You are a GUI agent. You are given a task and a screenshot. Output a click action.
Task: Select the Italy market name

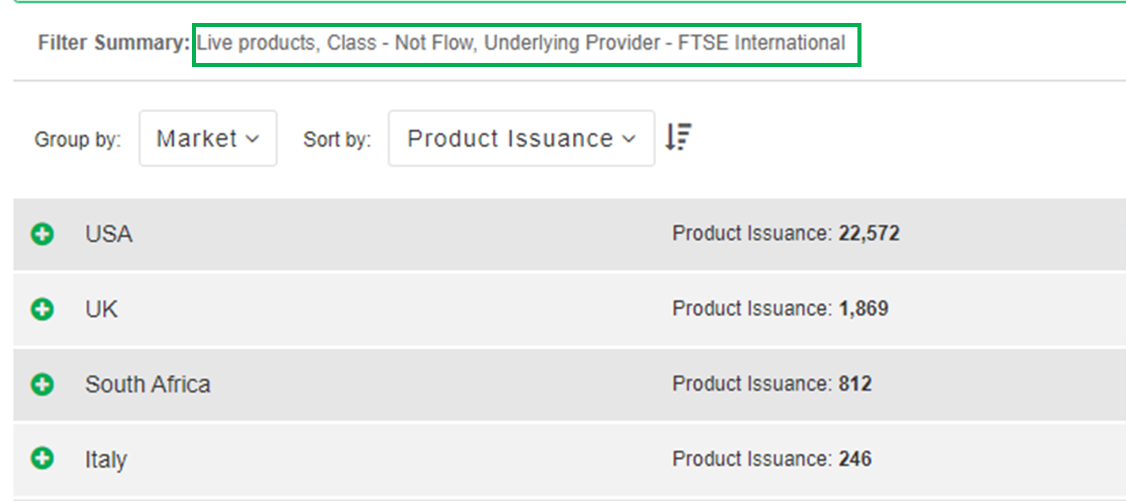coord(106,460)
